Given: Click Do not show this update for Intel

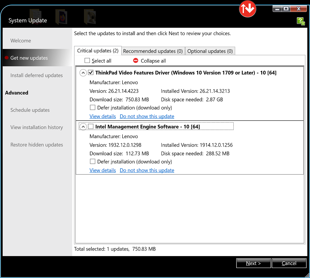Looking at the screenshot, I should (x=147, y=170).
